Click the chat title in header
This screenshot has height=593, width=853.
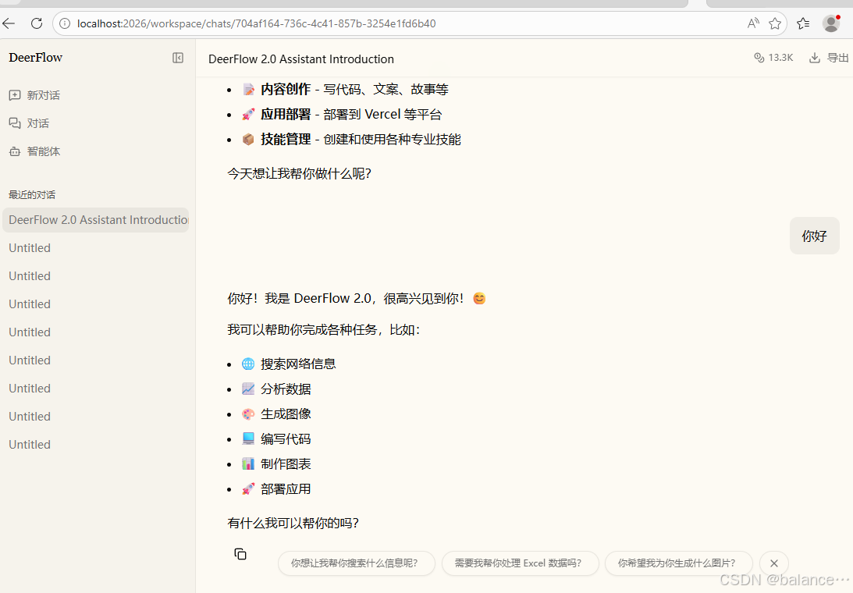coord(300,59)
